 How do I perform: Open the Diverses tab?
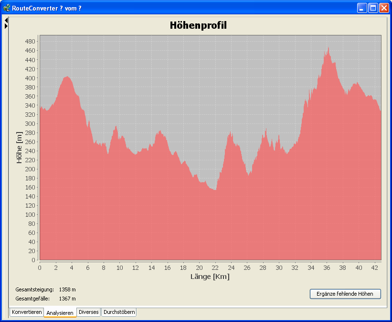tap(88, 312)
